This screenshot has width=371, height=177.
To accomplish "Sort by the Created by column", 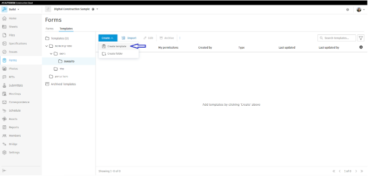I will (x=205, y=48).
